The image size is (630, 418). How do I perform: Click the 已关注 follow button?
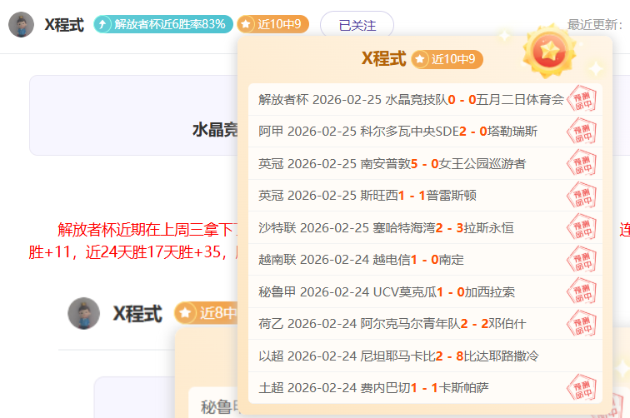point(357,26)
